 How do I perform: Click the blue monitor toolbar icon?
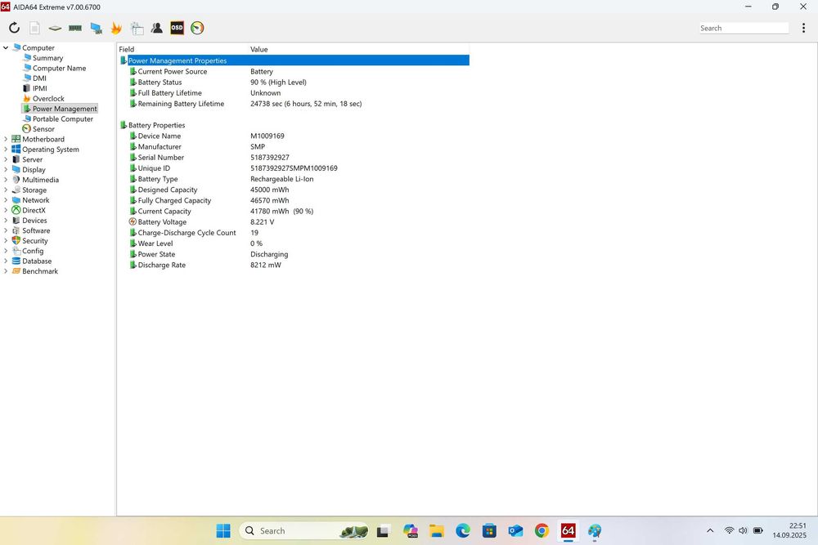[x=96, y=28]
